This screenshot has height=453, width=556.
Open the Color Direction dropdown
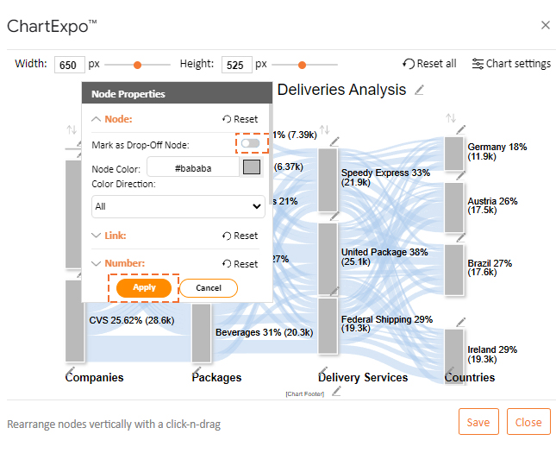tap(178, 206)
